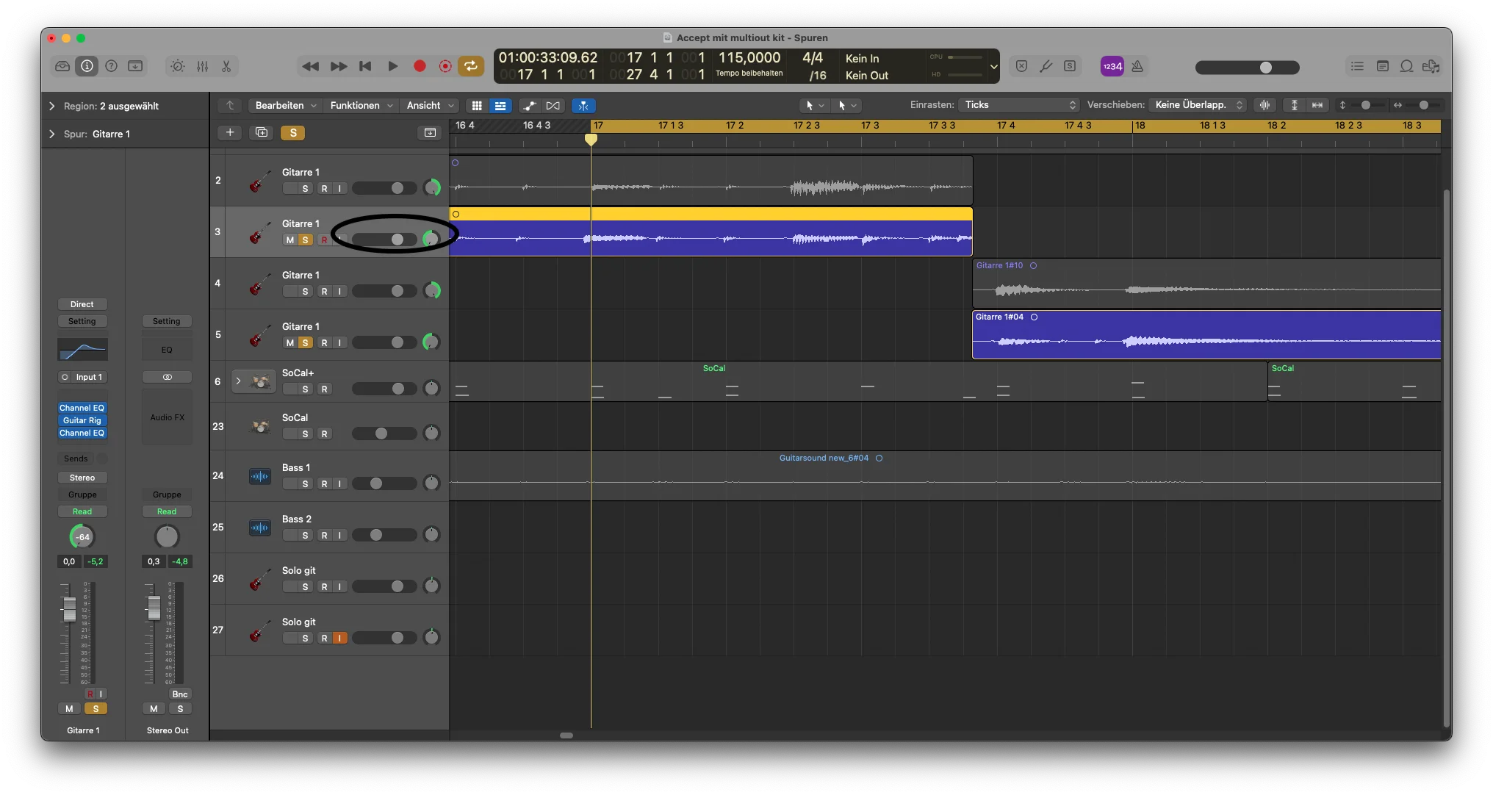The image size is (1493, 795).
Task: Click the Bnc button on Stereo Out
Action: tap(180, 694)
